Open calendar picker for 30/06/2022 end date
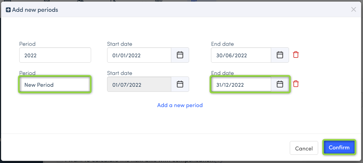Viewport: 363px width, 163px height. 280,55
